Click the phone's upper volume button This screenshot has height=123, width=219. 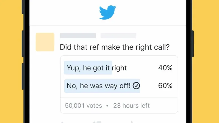coord(23,44)
